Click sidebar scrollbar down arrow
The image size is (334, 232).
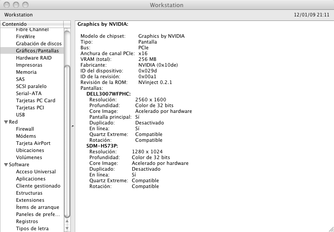[67, 228]
